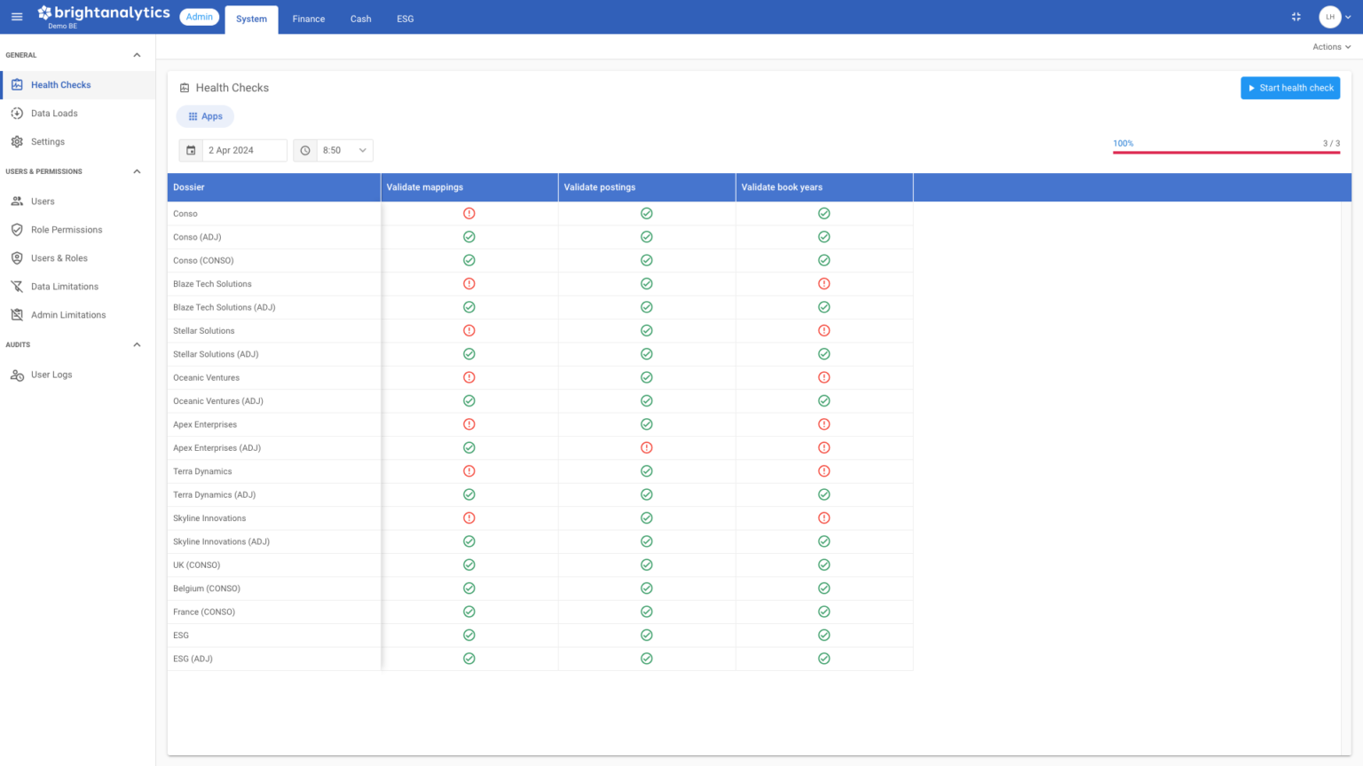
Task: Click Skyline Innovations mappings error icon
Action: pyautogui.click(x=469, y=518)
